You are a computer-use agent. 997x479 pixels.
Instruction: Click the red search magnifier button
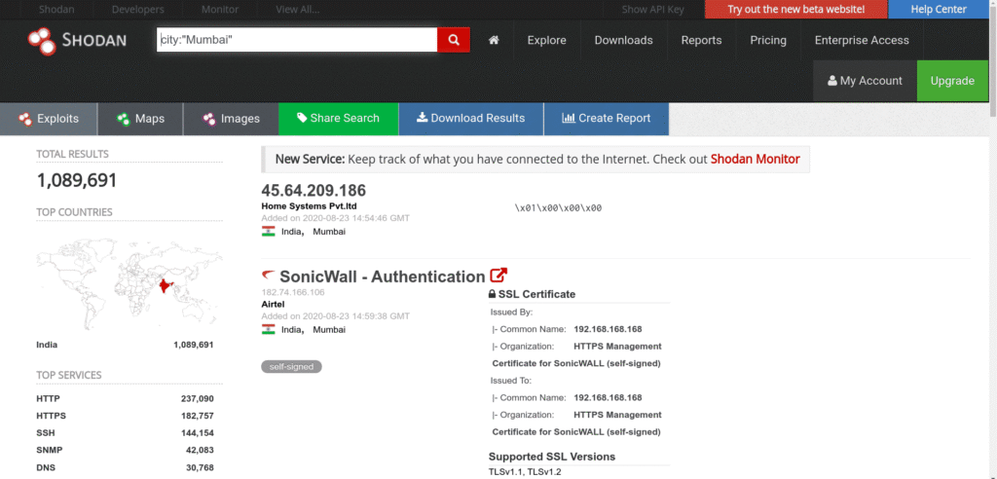tap(454, 40)
